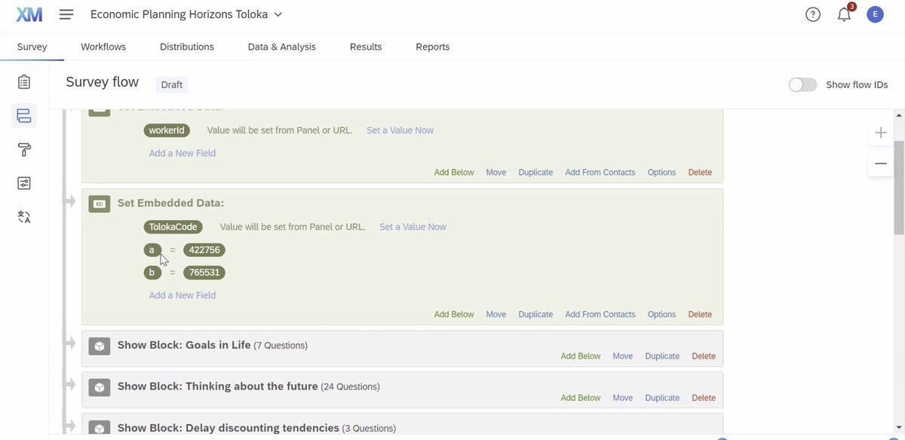The width and height of the screenshot is (905, 440).
Task: Delete the Goals in Life block
Action: tap(704, 356)
